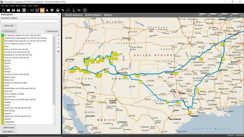Screen dimensions: 244x137
Task: Click the legend list toolbar icon
Action: point(32,10)
